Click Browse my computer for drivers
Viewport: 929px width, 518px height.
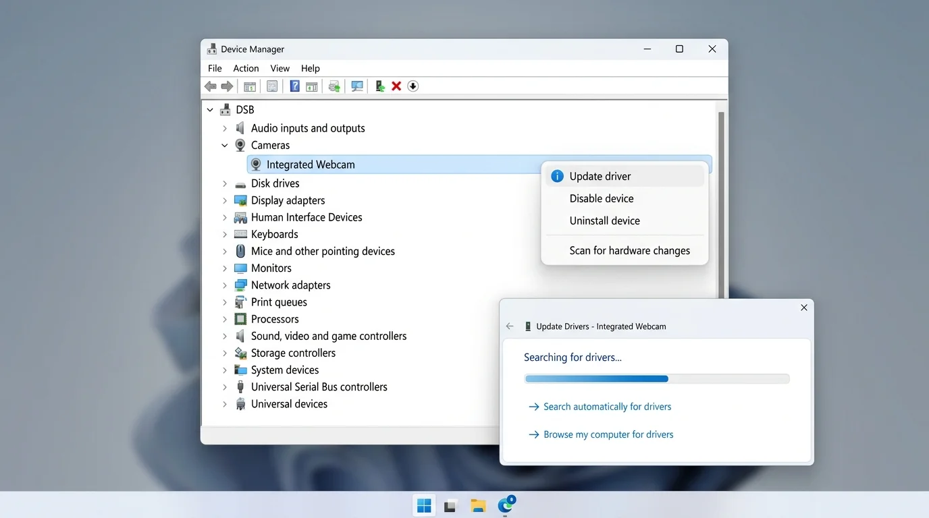[601, 434]
